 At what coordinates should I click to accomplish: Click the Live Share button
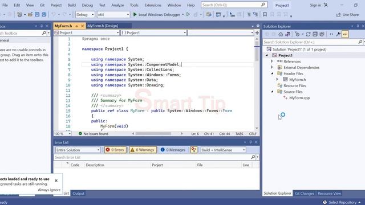(x=347, y=15)
